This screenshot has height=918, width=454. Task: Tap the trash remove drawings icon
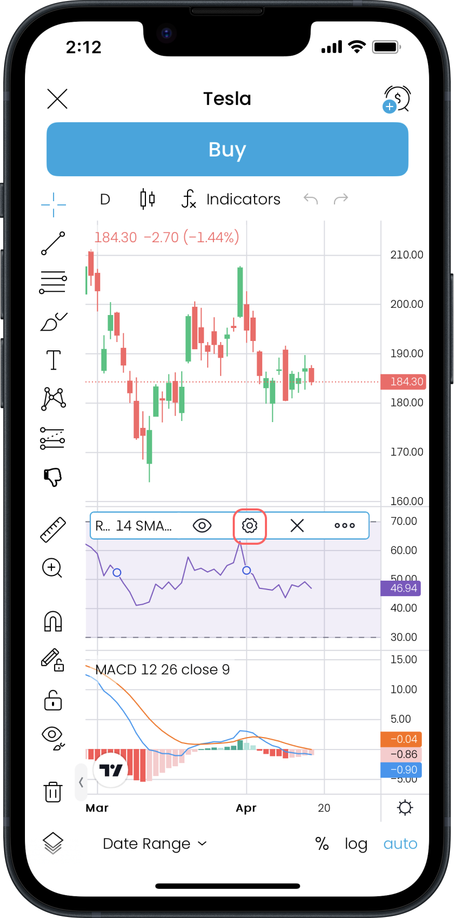point(53,792)
